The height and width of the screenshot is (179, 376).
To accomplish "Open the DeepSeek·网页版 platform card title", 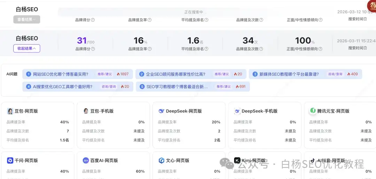I will pos(184,111).
